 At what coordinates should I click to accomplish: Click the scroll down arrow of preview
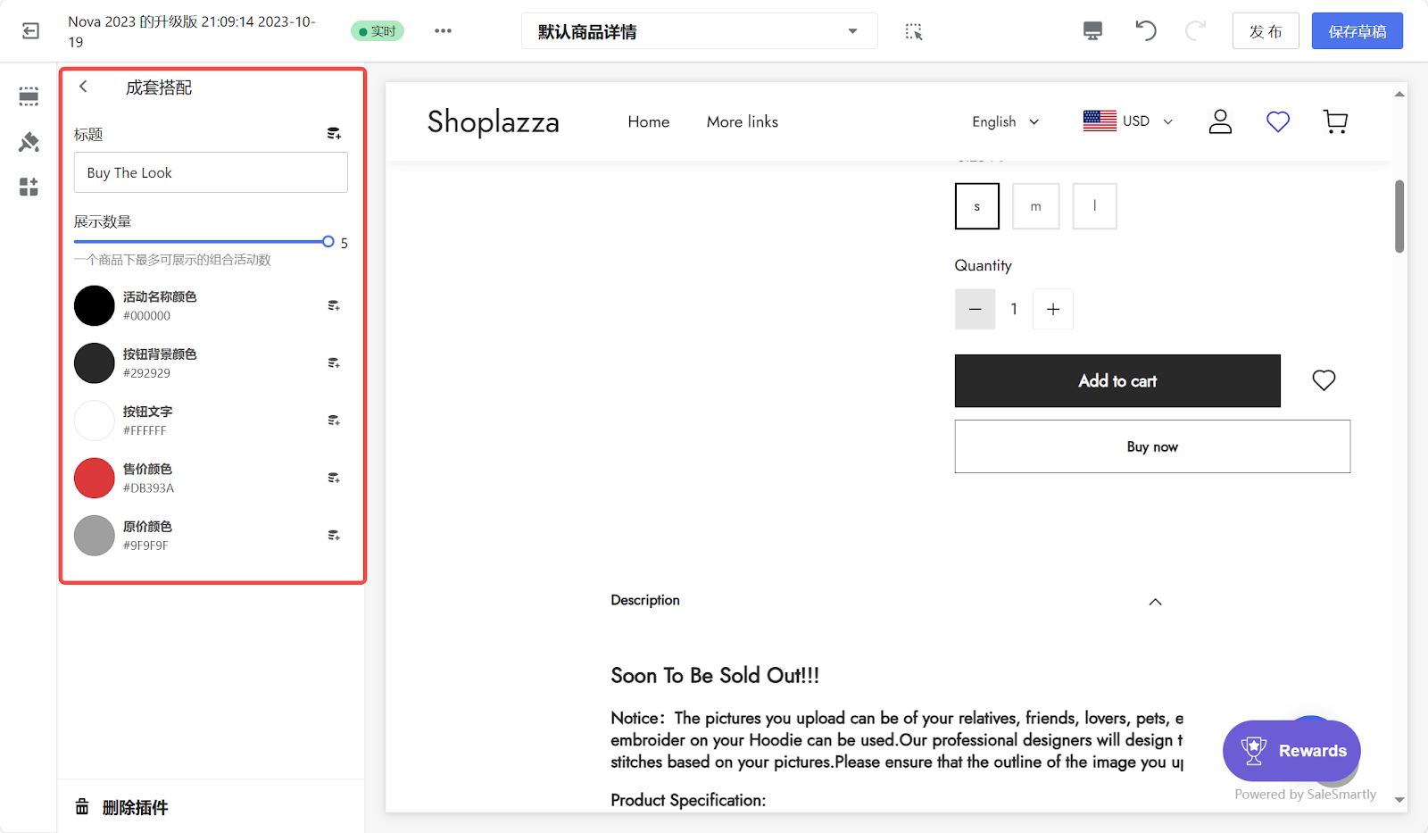click(x=1399, y=800)
